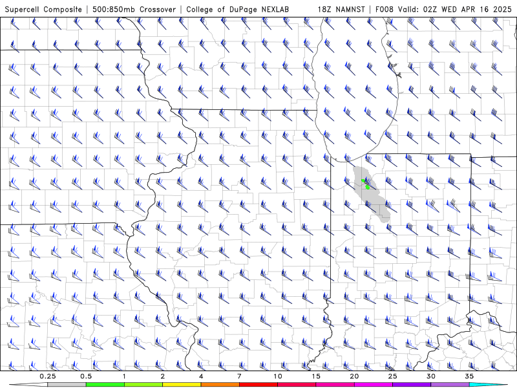Click the colorbar label 4
517x388 pixels.
pyautogui.click(x=201, y=376)
